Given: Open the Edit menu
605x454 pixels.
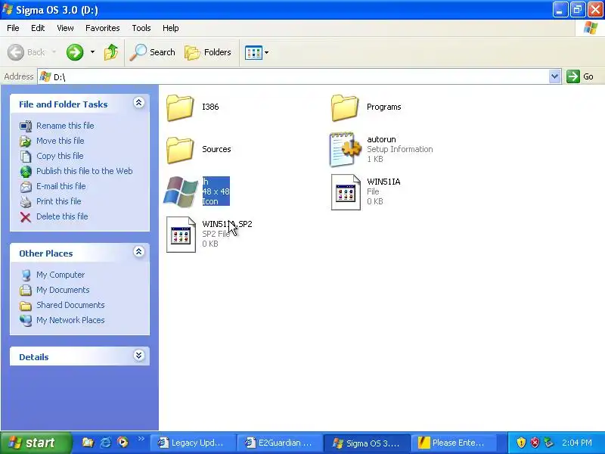Looking at the screenshot, I should point(38,28).
